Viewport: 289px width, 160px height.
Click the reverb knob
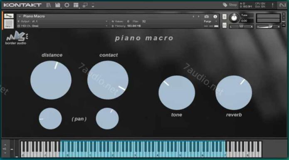(234, 92)
